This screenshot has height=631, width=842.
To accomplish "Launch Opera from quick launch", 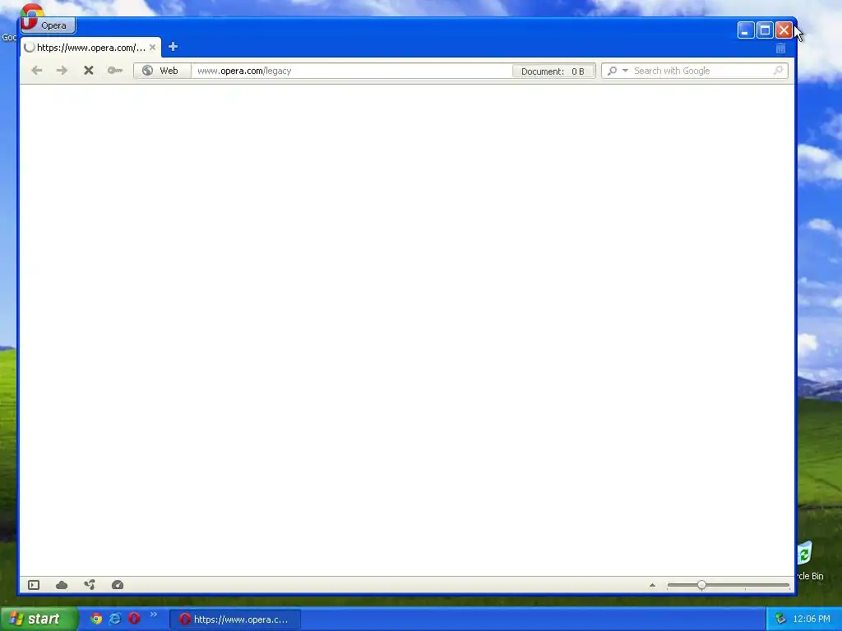I will [x=134, y=619].
